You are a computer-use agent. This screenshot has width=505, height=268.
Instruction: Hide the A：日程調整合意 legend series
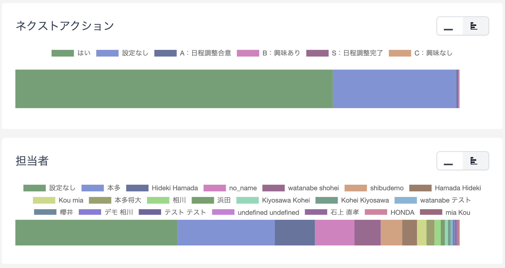[x=193, y=53]
